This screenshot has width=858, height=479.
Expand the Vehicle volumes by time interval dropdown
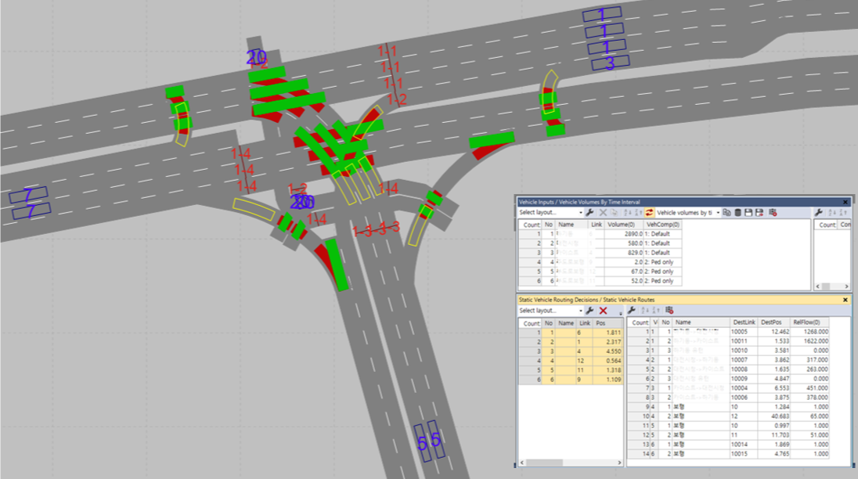688,212
